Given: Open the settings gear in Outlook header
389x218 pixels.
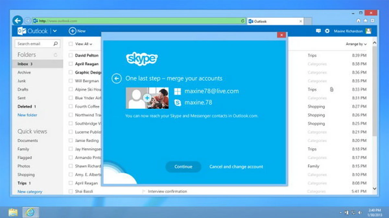Looking at the screenshot, I should click(x=327, y=31).
